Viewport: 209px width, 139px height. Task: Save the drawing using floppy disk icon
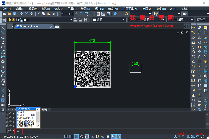pyautogui.click(x=14, y=14)
